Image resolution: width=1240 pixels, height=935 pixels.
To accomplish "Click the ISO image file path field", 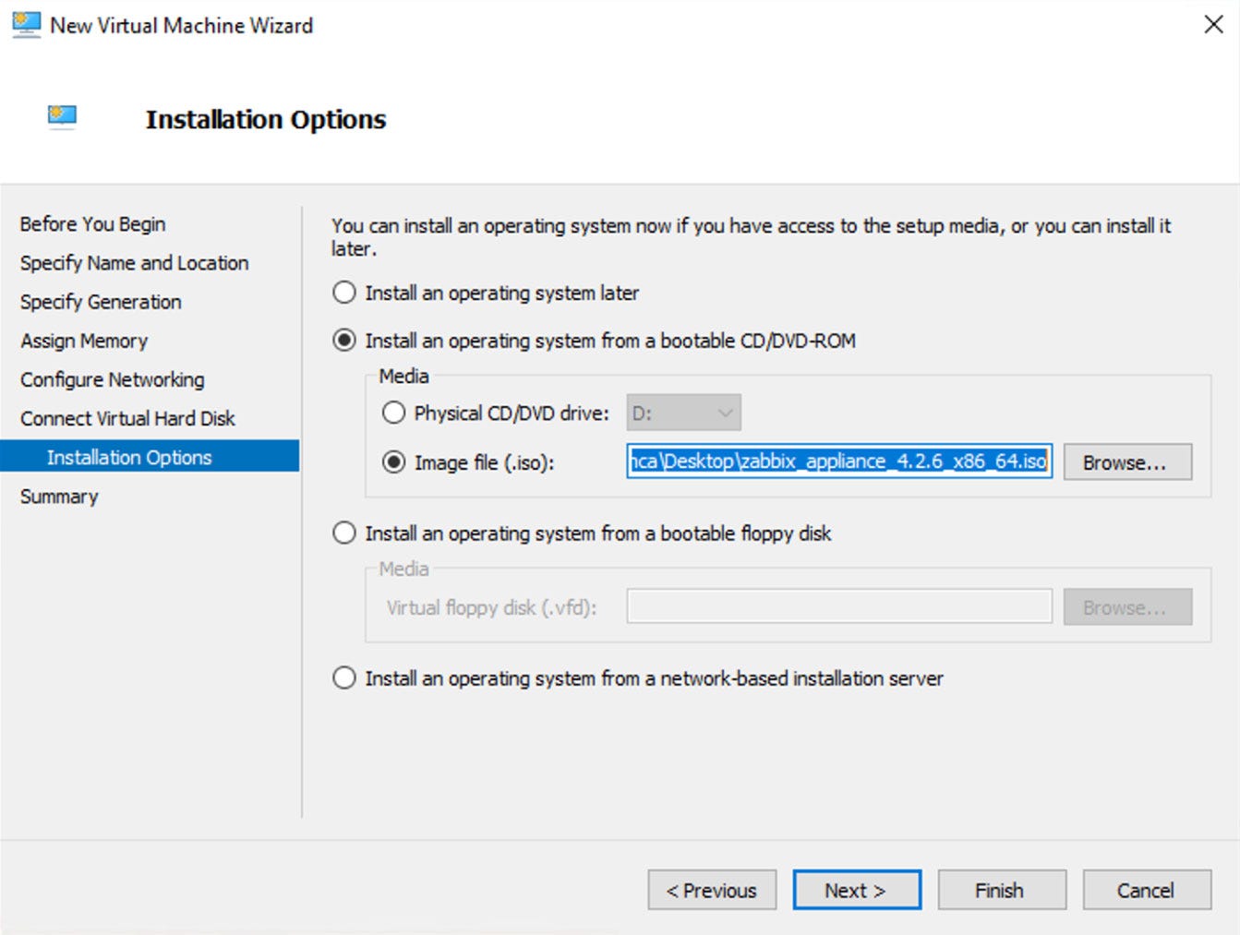I will (839, 461).
